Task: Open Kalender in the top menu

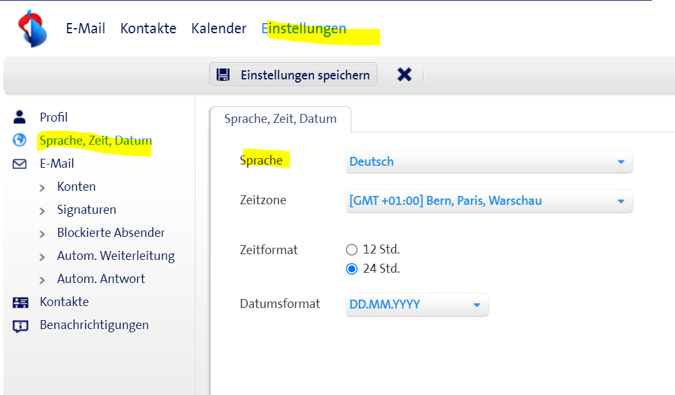Action: pyautogui.click(x=219, y=29)
